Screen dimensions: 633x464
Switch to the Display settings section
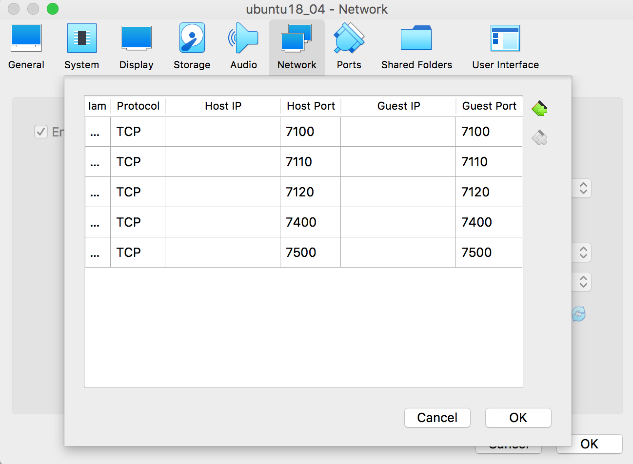click(x=137, y=47)
